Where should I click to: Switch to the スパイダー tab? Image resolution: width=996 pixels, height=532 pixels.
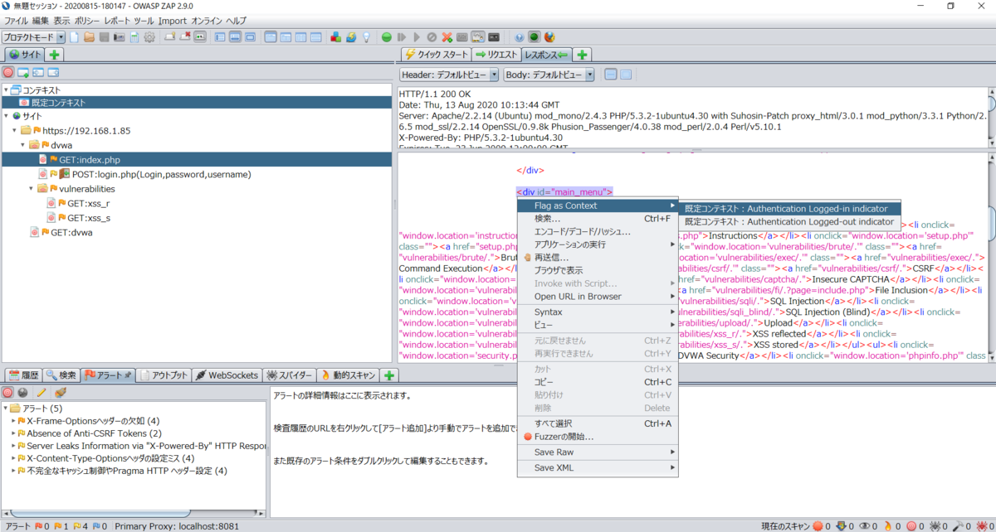[290, 375]
